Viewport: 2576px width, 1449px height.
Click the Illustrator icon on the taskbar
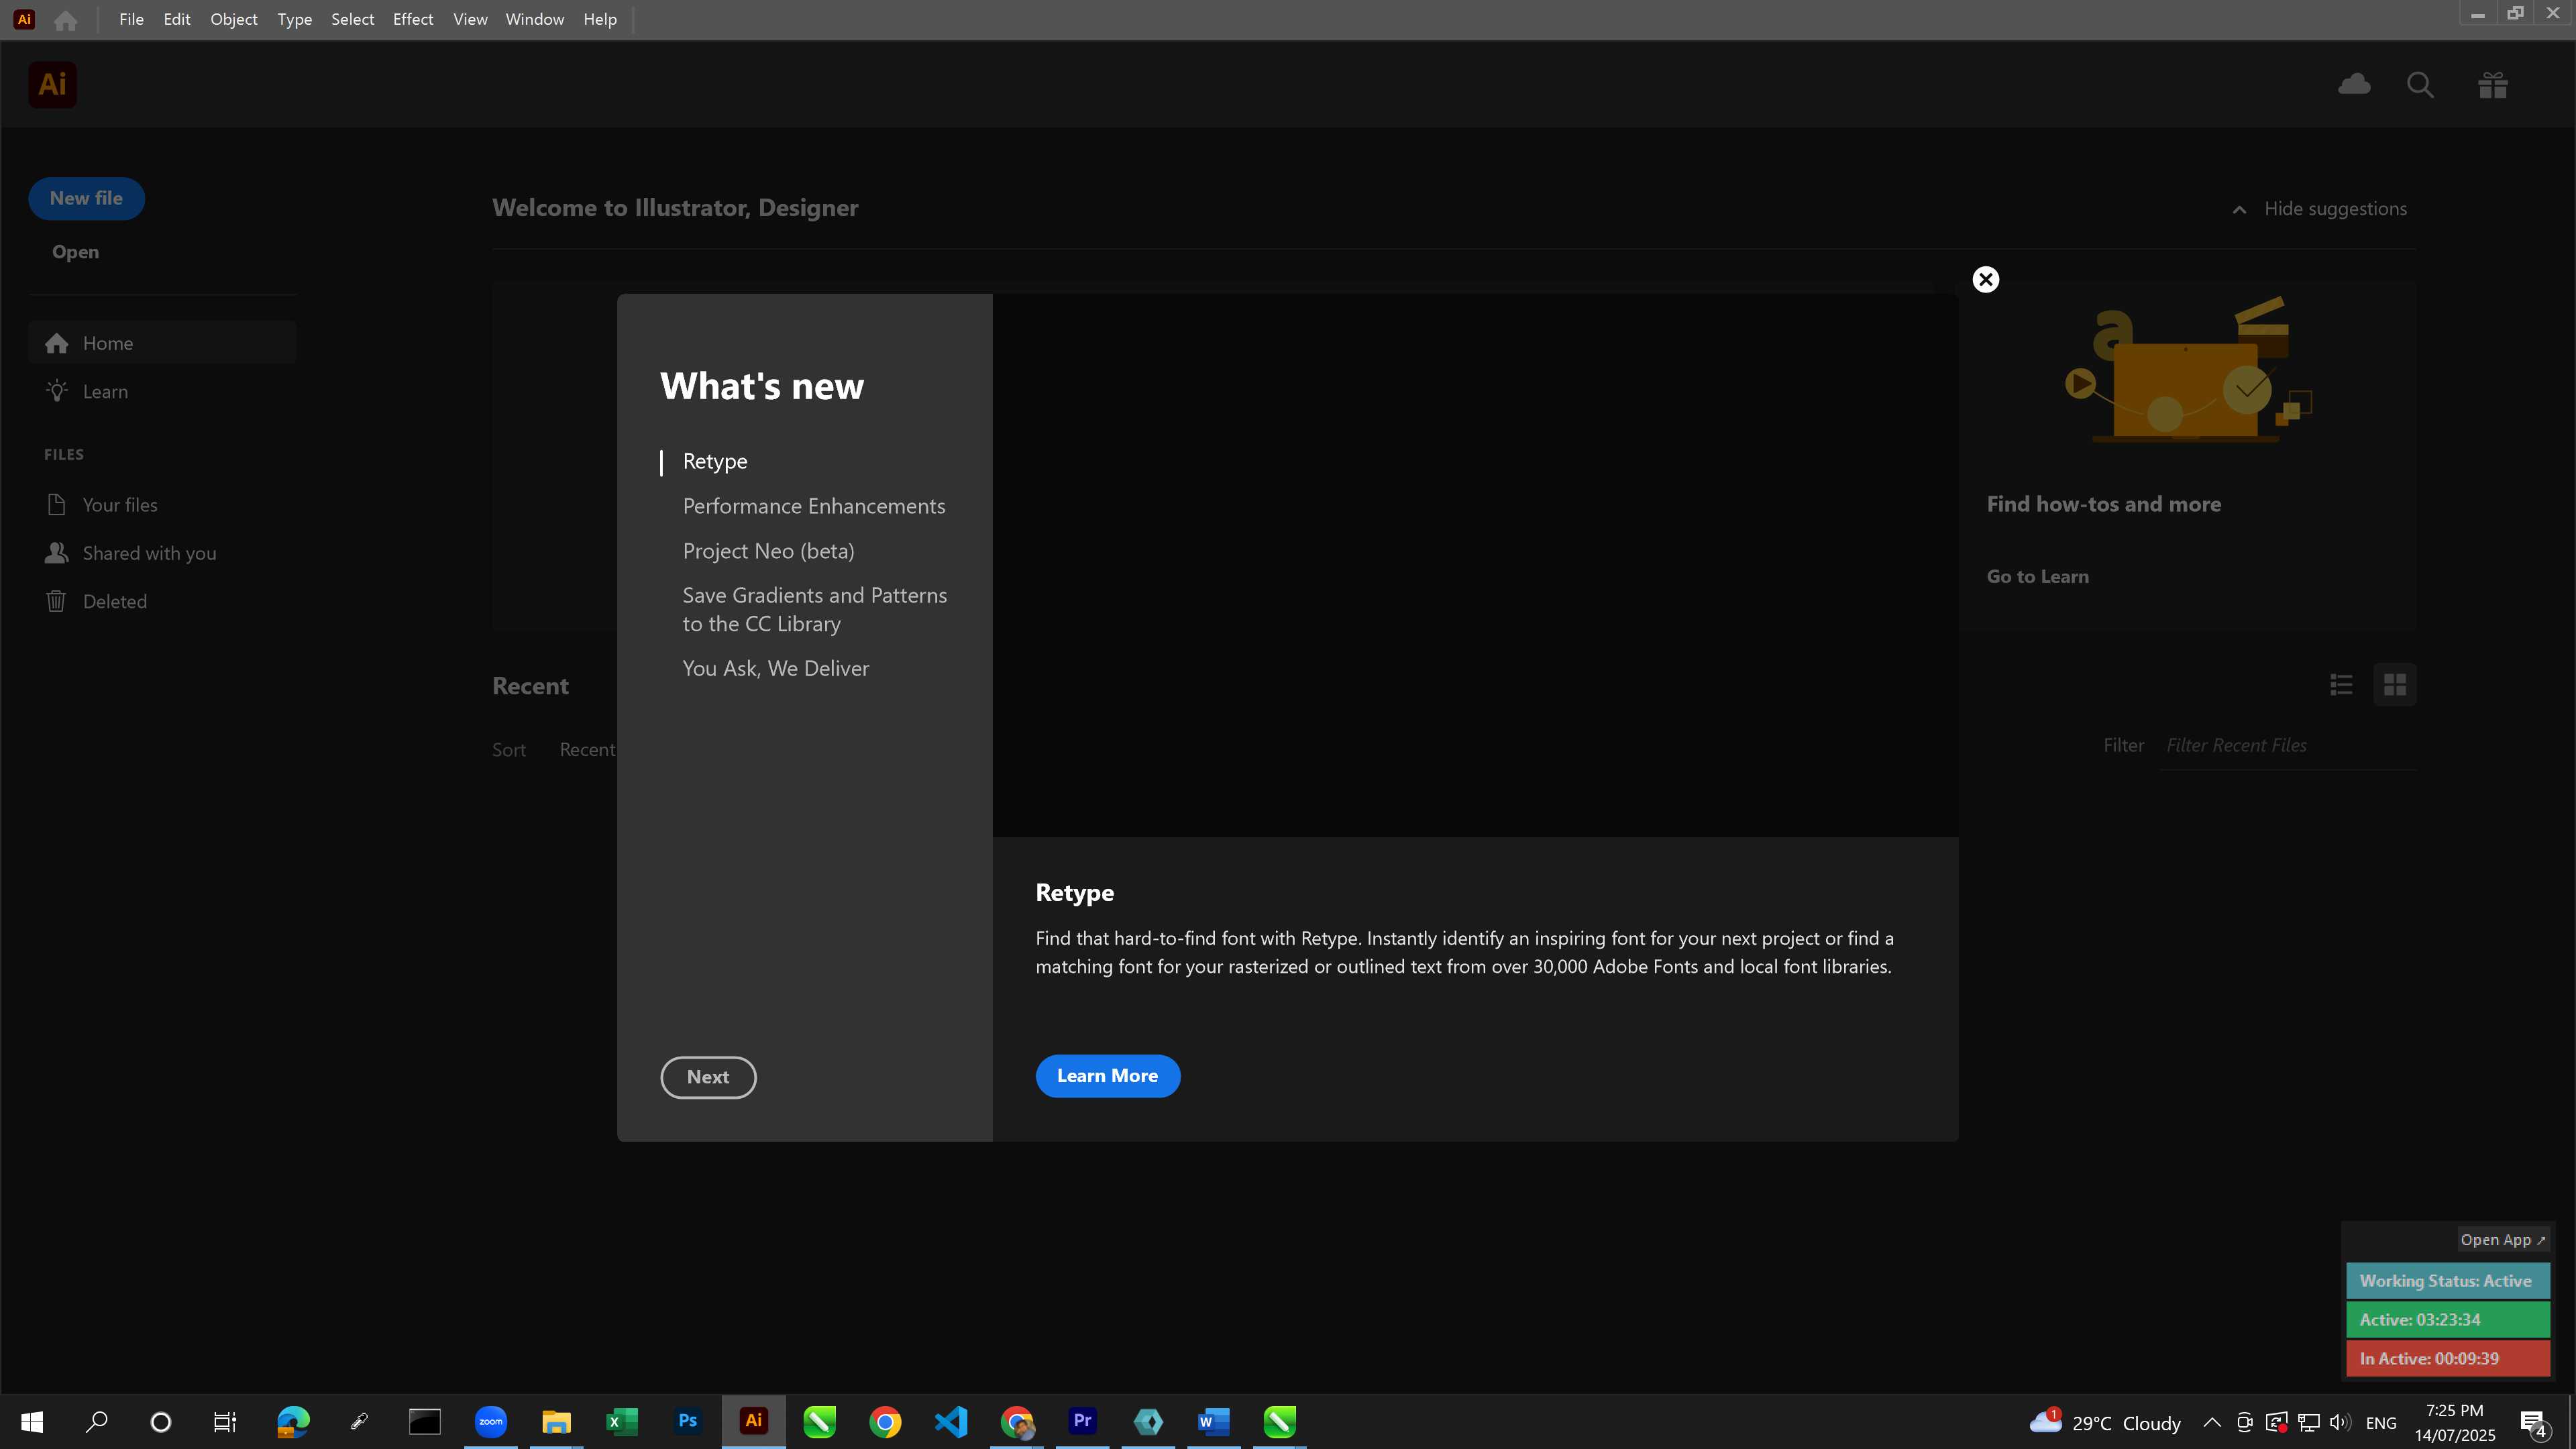754,1422
